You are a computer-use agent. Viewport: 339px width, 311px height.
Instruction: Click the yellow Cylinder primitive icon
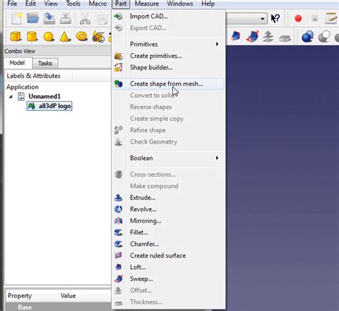(32, 36)
